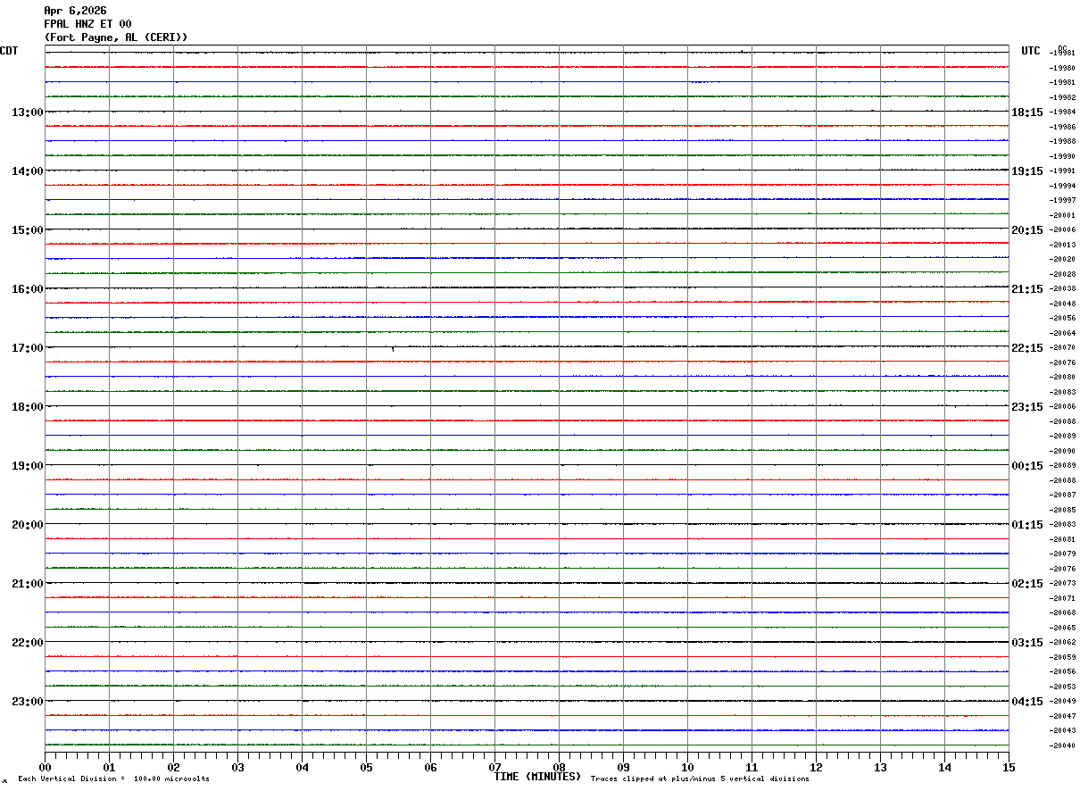Select DC offset value -19990
Image resolution: width=1080 pixels, height=791 pixels.
(x=1063, y=156)
